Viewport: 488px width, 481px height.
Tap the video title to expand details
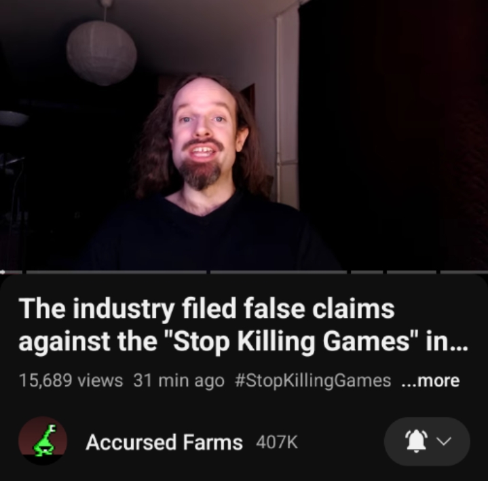[x=243, y=325]
